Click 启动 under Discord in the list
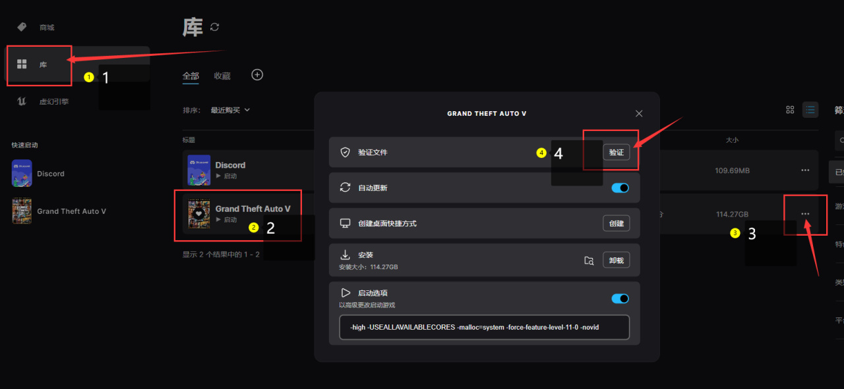 click(x=226, y=176)
